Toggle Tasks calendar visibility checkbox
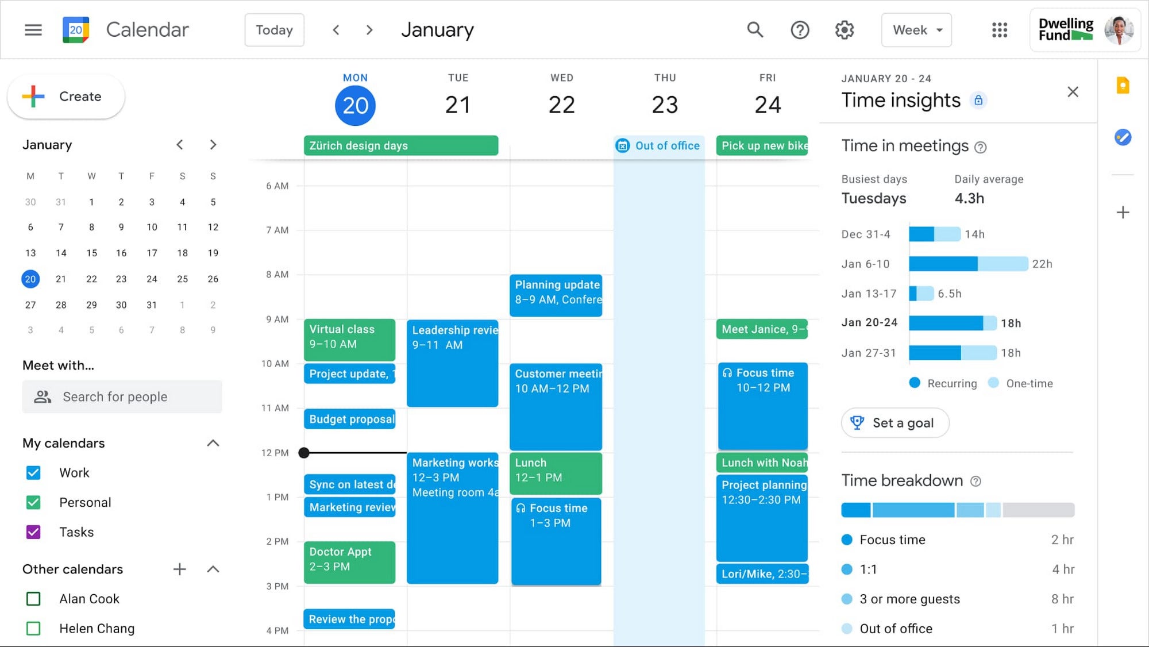The image size is (1149, 647). click(x=34, y=532)
